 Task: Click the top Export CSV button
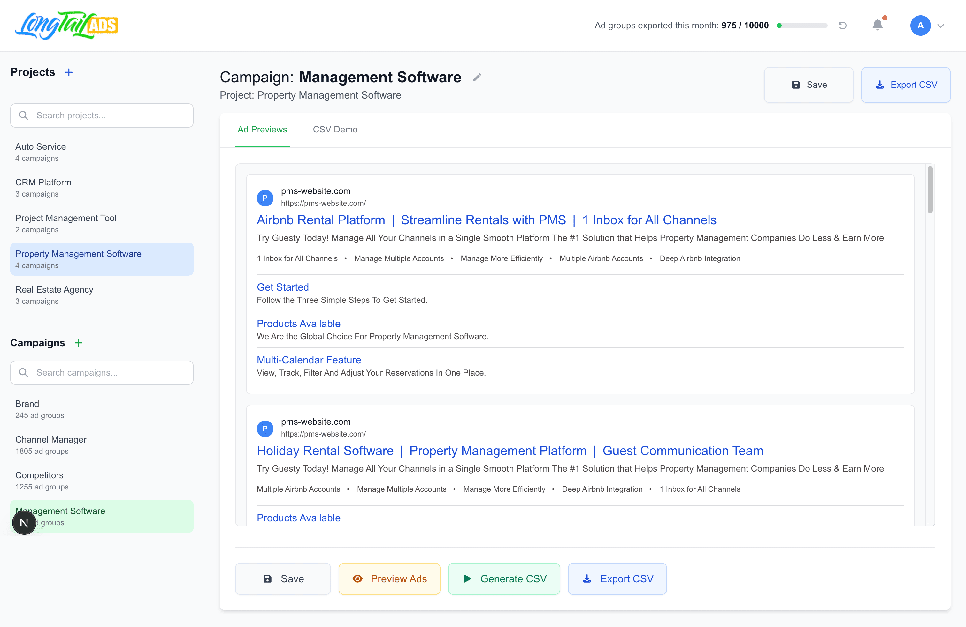point(906,85)
